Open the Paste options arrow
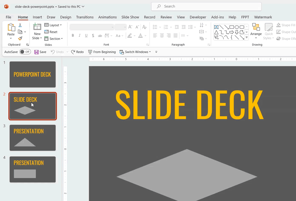 coord(11,38)
